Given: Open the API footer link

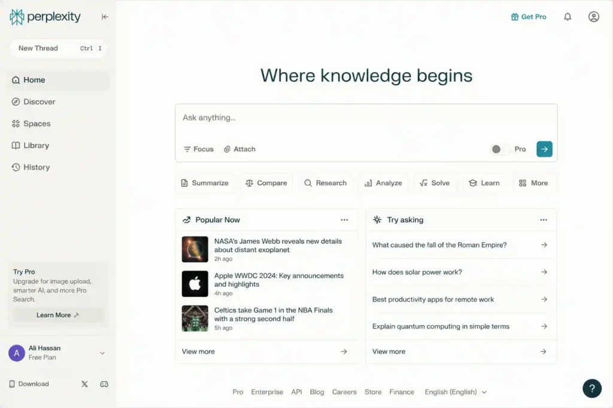Looking at the screenshot, I should pyautogui.click(x=296, y=392).
